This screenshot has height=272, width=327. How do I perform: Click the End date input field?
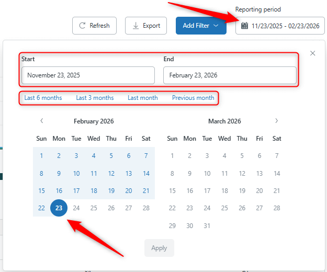pyautogui.click(x=230, y=75)
